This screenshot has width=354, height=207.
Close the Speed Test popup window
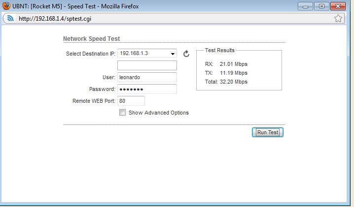(338, 6)
